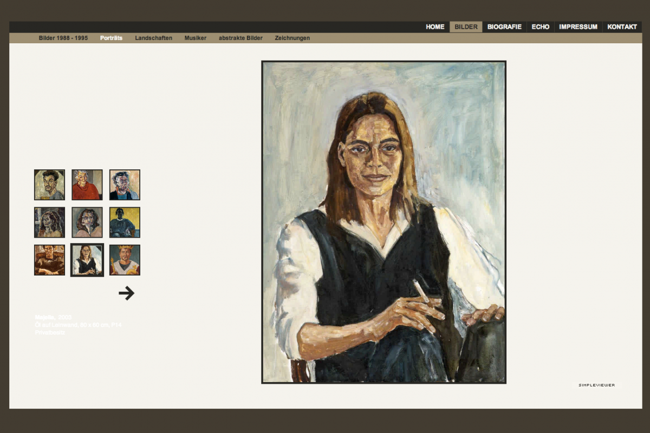Switch to the Landschaften gallery
This screenshot has width=650, height=433.
[x=154, y=38]
